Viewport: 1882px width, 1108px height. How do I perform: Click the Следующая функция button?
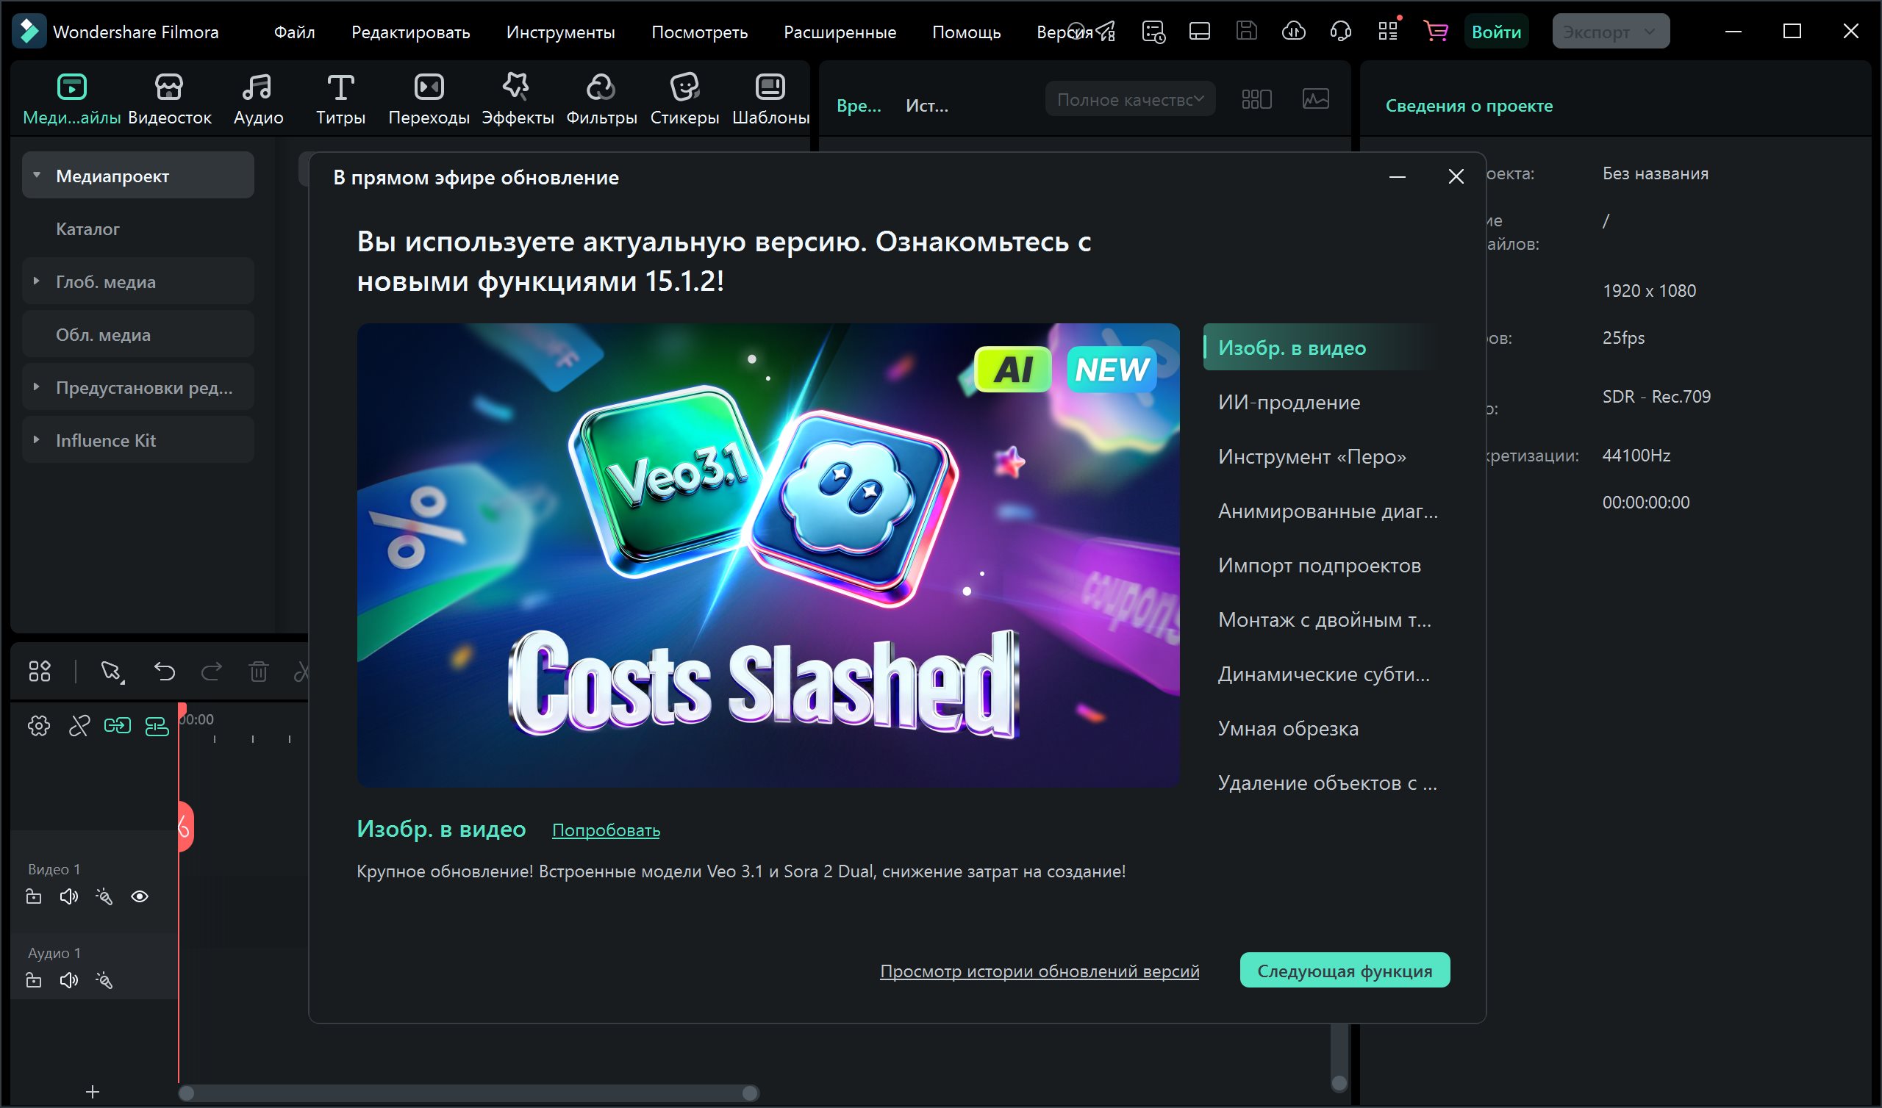[x=1345, y=971]
